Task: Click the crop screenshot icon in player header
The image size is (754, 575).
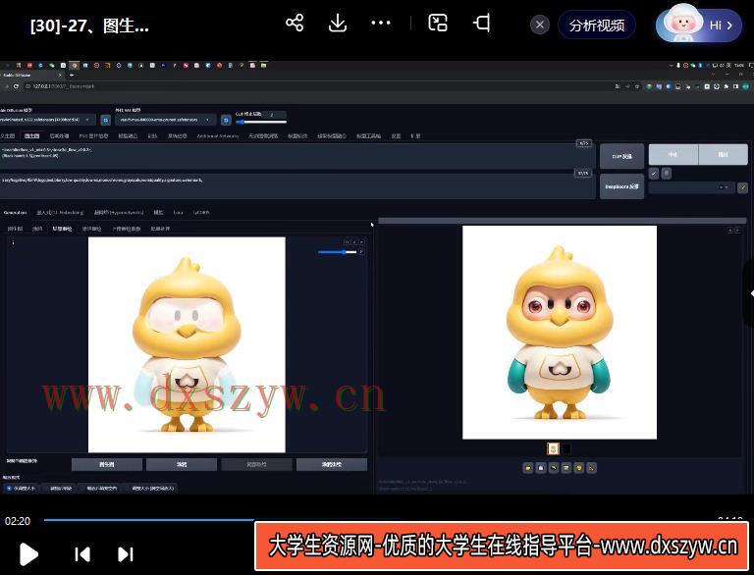Action: (x=482, y=23)
